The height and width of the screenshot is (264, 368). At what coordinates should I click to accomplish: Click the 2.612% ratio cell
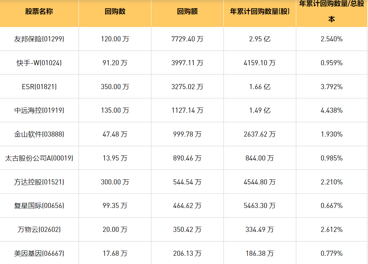coord(332,230)
